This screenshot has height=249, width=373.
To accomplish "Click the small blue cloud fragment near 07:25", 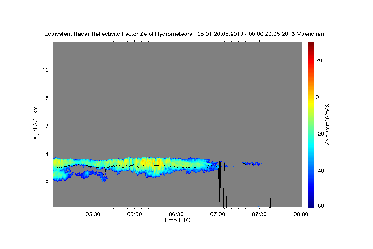I will pos(252,163).
